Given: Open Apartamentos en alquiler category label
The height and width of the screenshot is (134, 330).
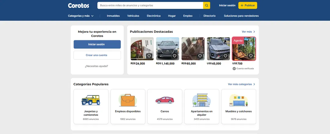Looking at the screenshot, I should pos(202,113).
